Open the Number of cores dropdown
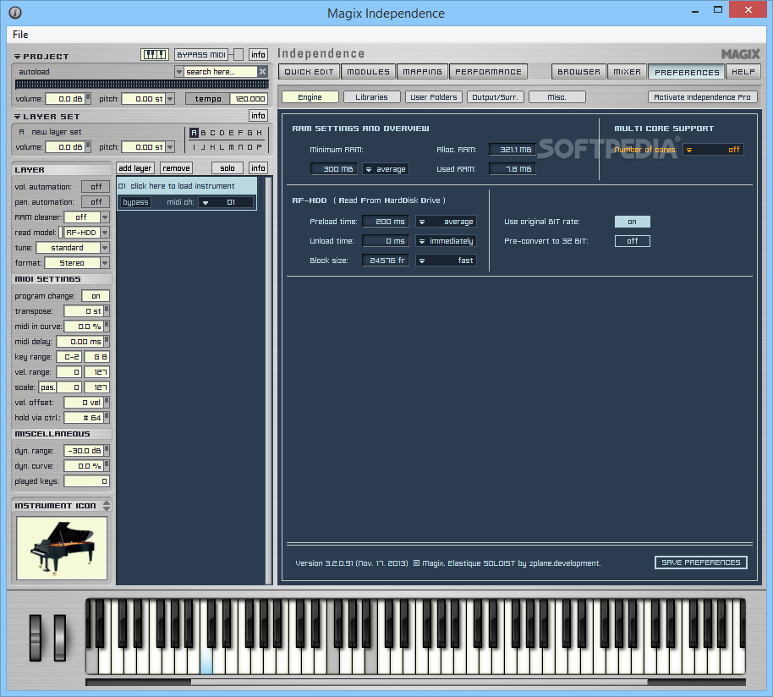 tap(713, 150)
